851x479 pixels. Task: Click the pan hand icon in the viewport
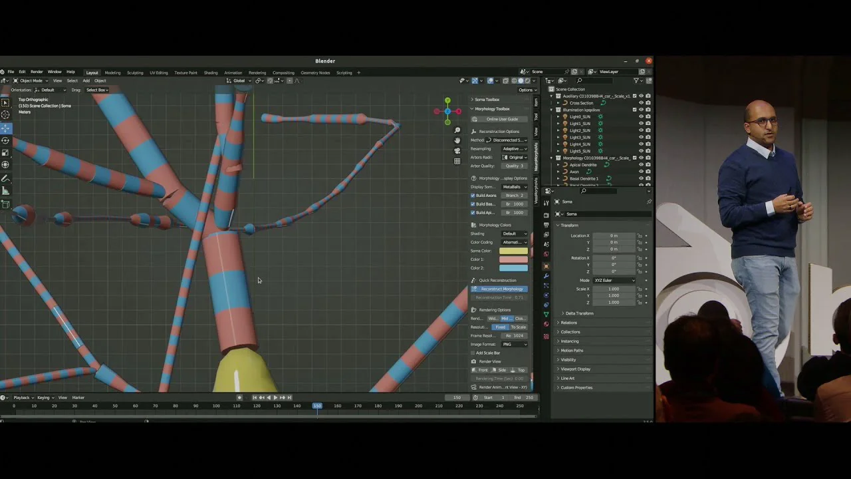point(457,140)
